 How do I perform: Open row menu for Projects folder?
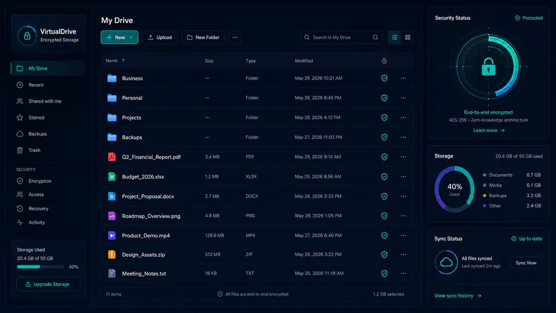coord(403,118)
